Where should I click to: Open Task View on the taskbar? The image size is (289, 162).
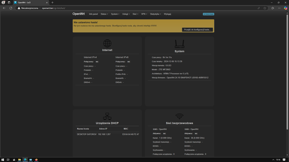click(8, 160)
